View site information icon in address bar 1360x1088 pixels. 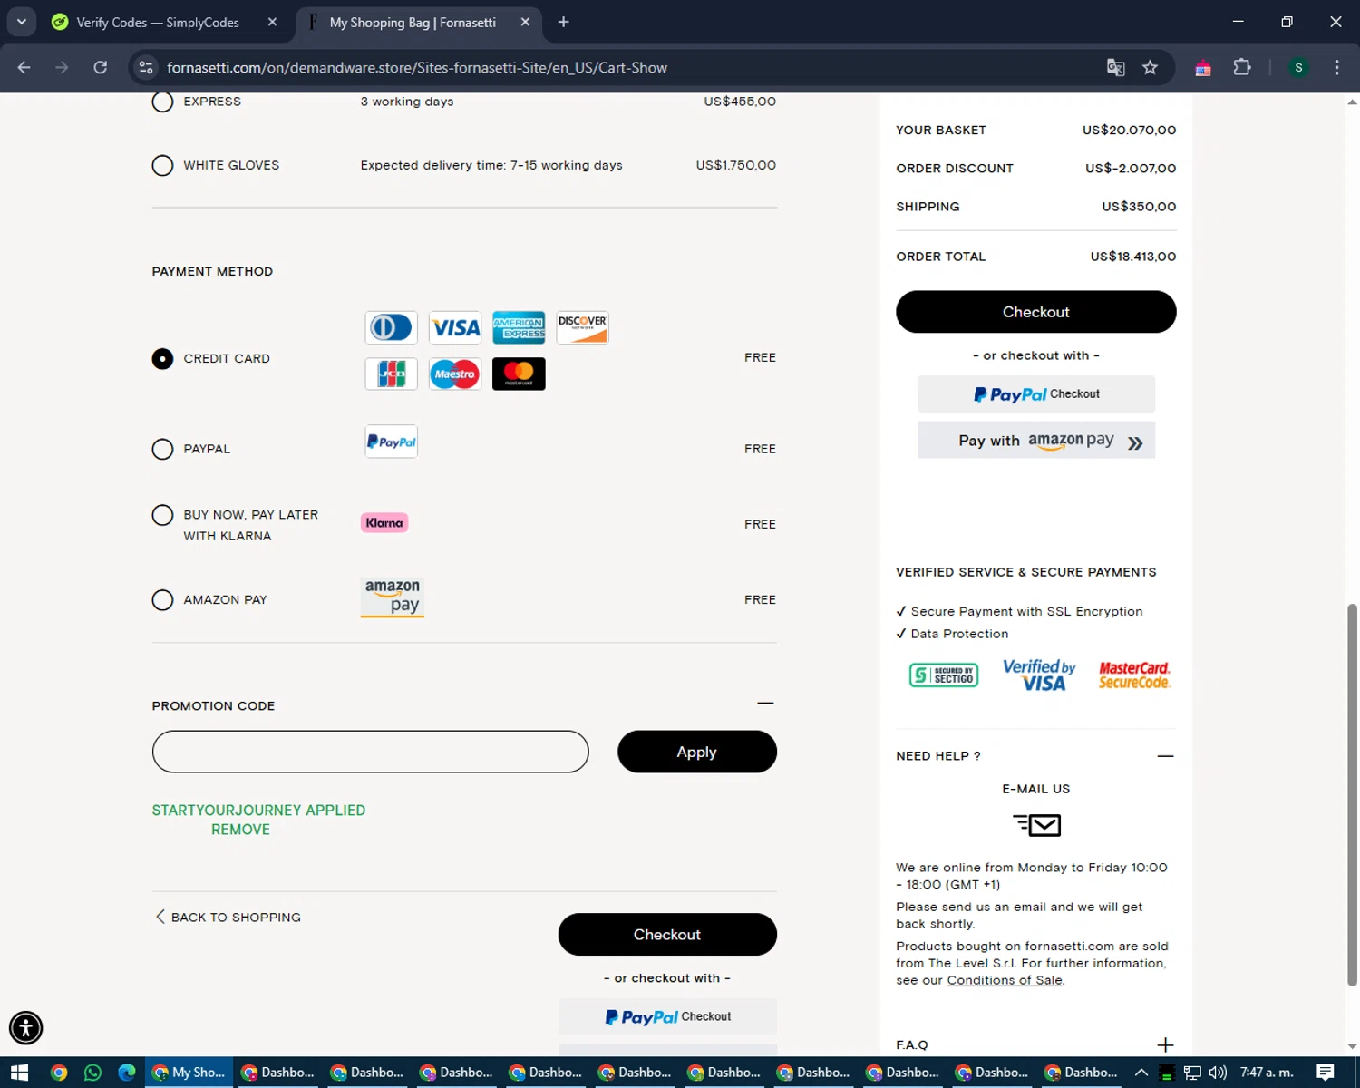tap(146, 68)
